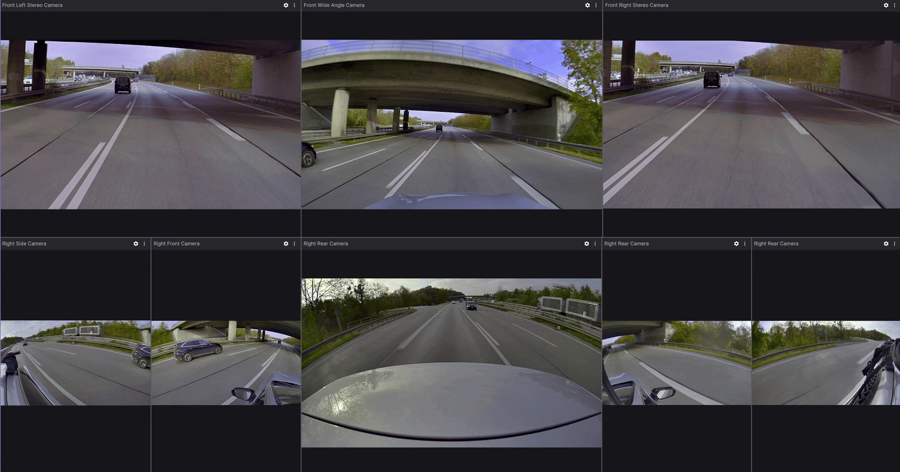900x472 pixels.
Task: Open settings for Front Left Stereo Camera panel
Action: (x=286, y=5)
